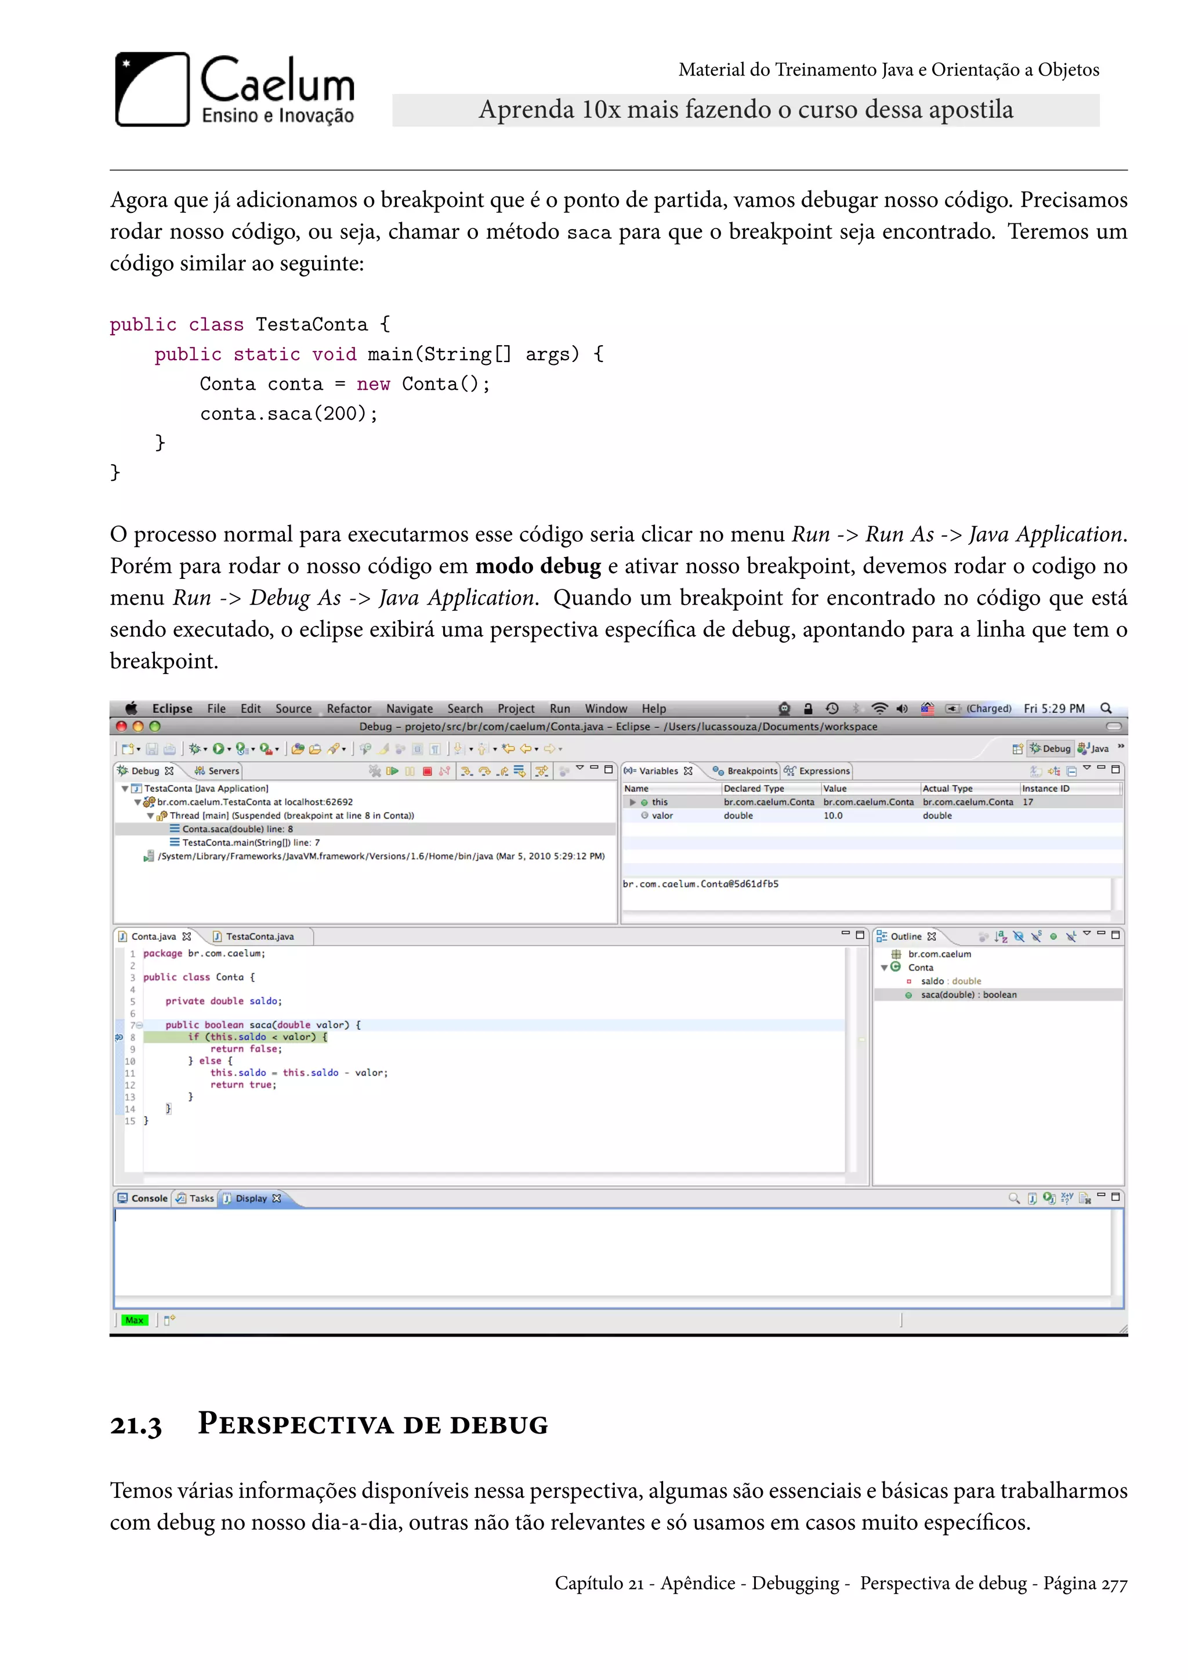Switch to the Expressions tab
1188x1680 pixels.
[x=817, y=770]
